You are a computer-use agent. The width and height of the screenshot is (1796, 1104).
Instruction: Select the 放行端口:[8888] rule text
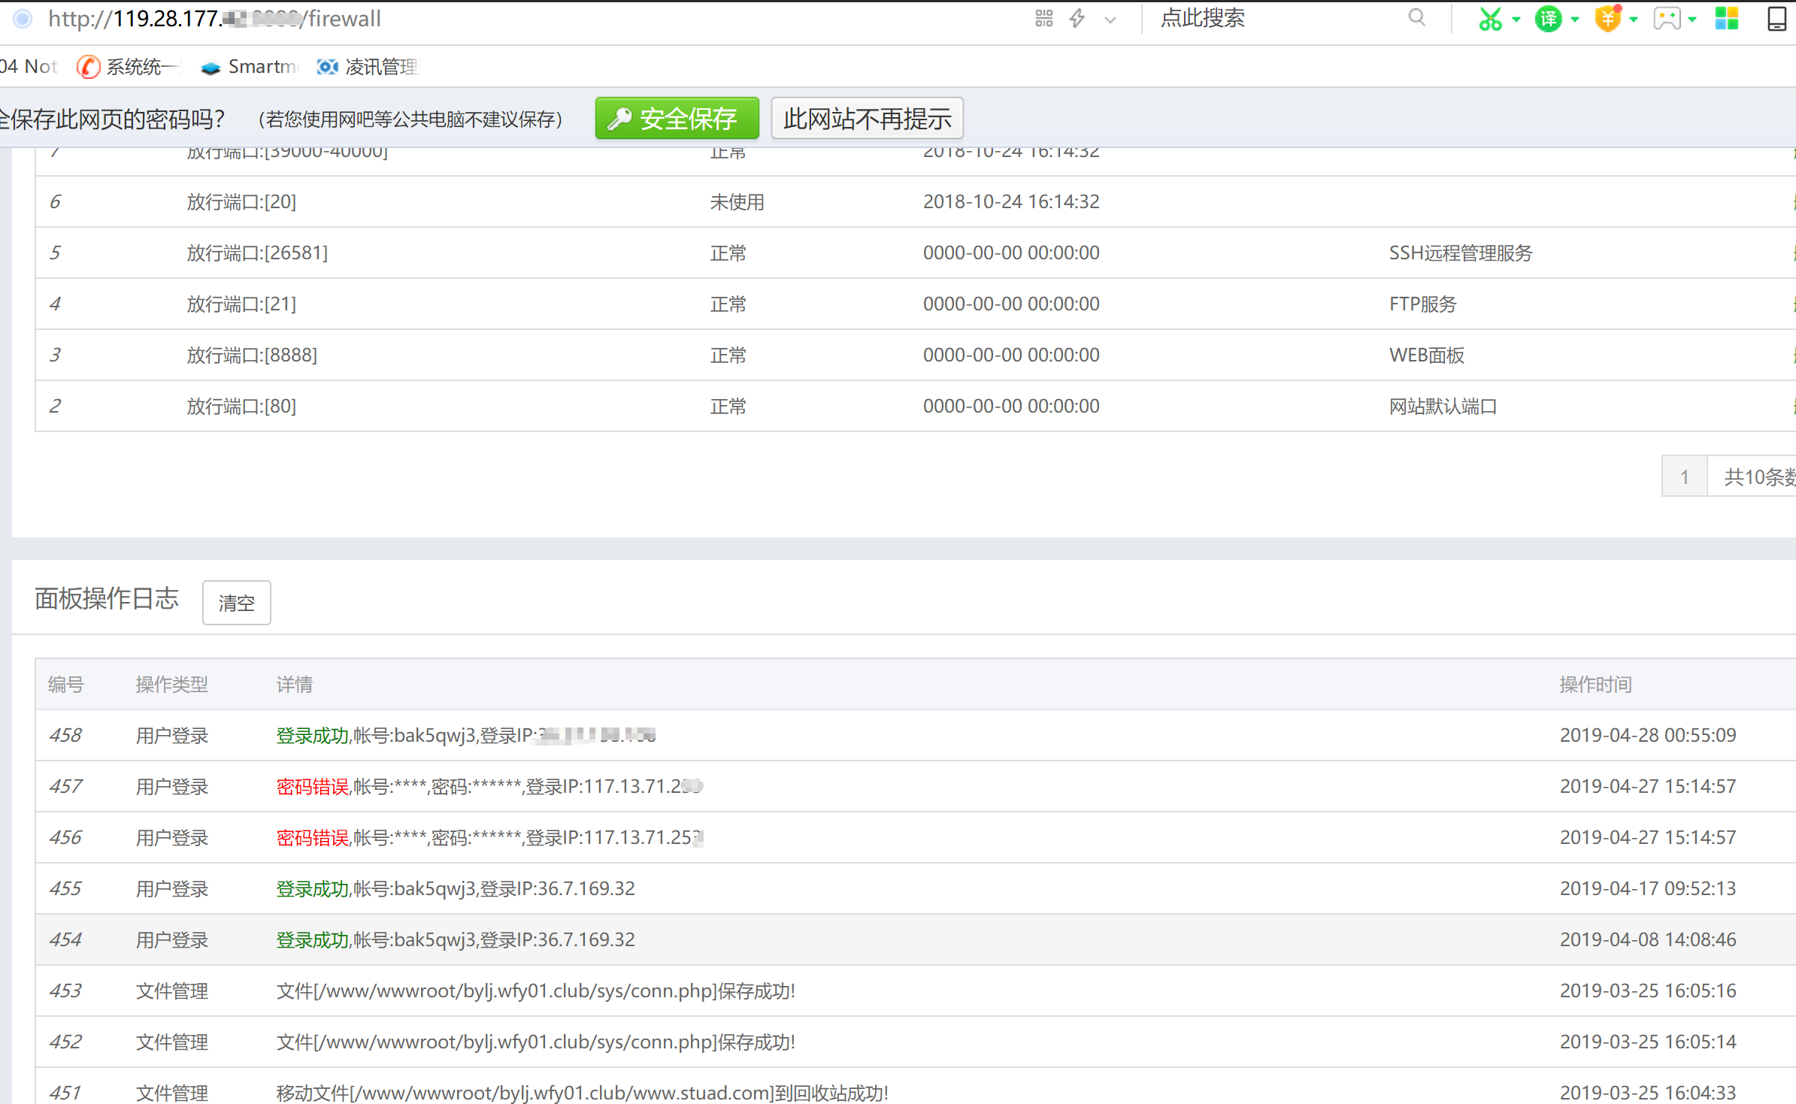[x=252, y=355]
